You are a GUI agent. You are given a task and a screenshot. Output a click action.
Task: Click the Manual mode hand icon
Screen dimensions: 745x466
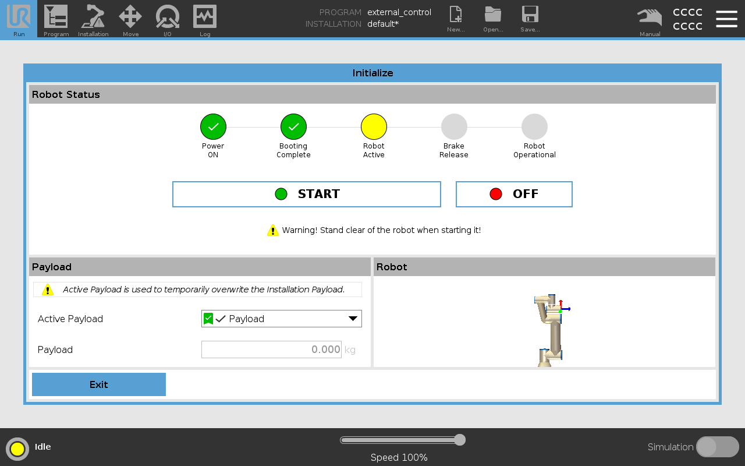(650, 17)
